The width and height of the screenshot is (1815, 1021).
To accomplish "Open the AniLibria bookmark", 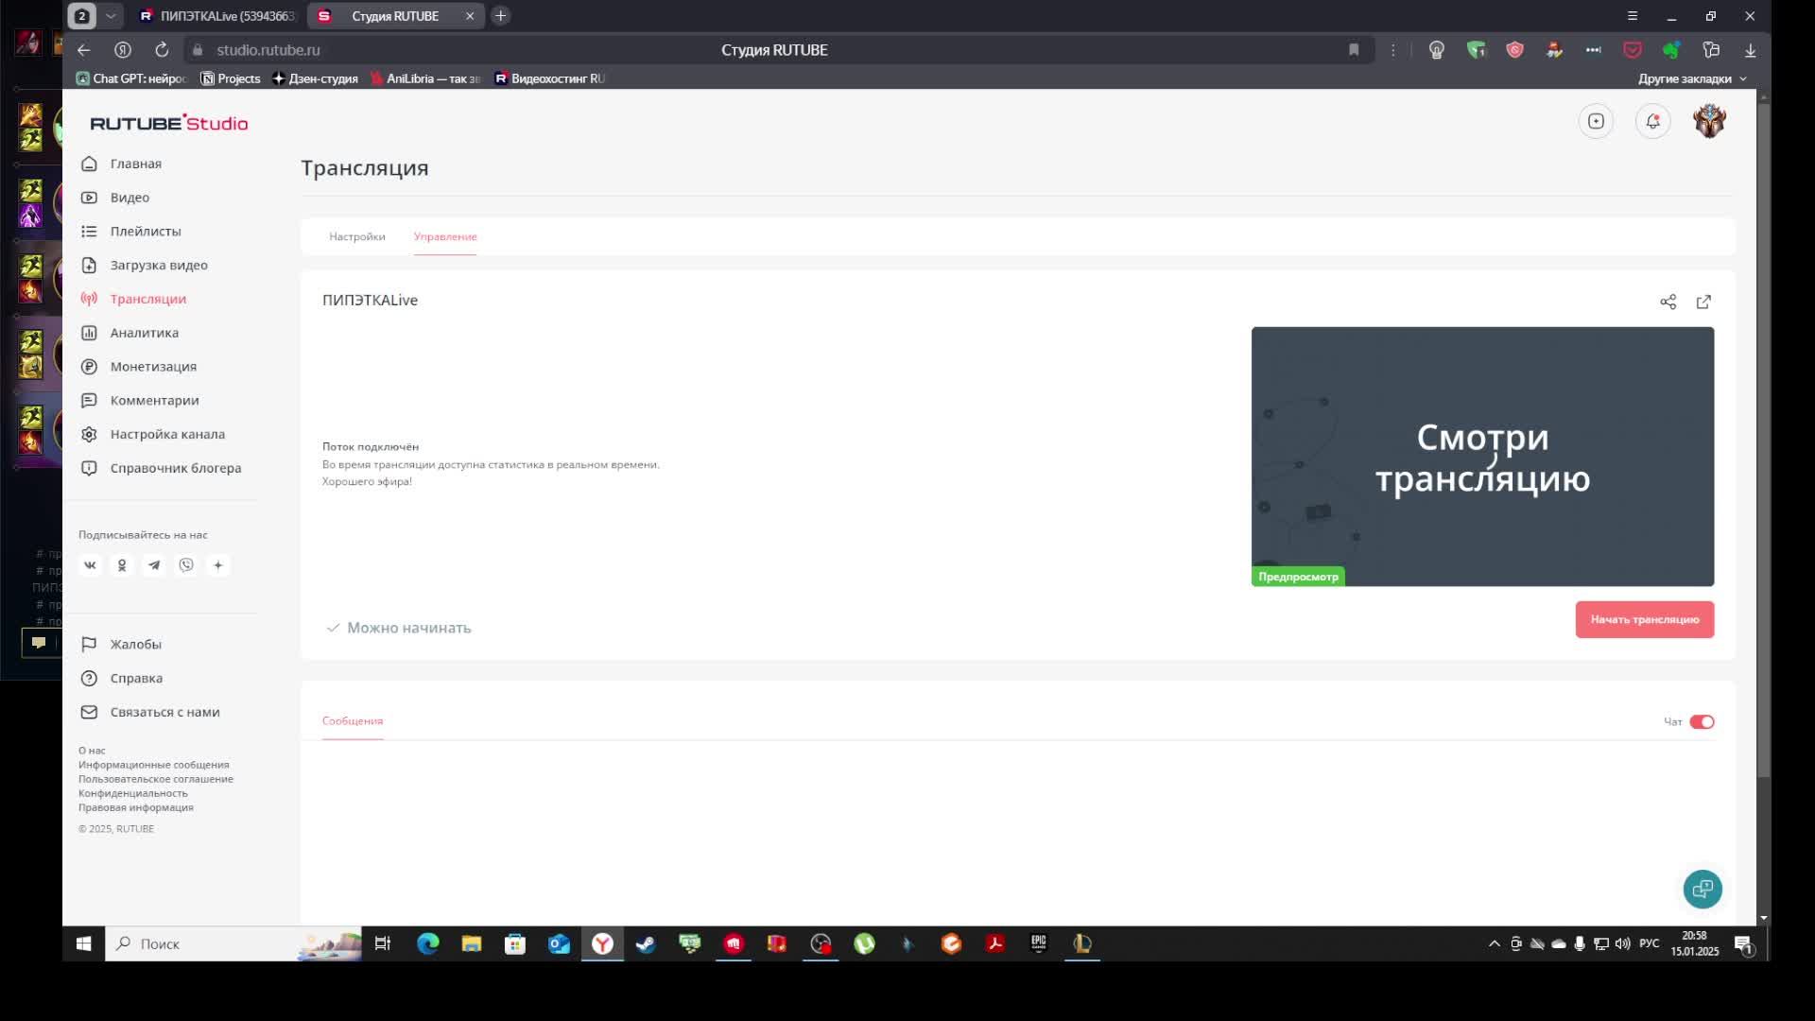I will (425, 78).
